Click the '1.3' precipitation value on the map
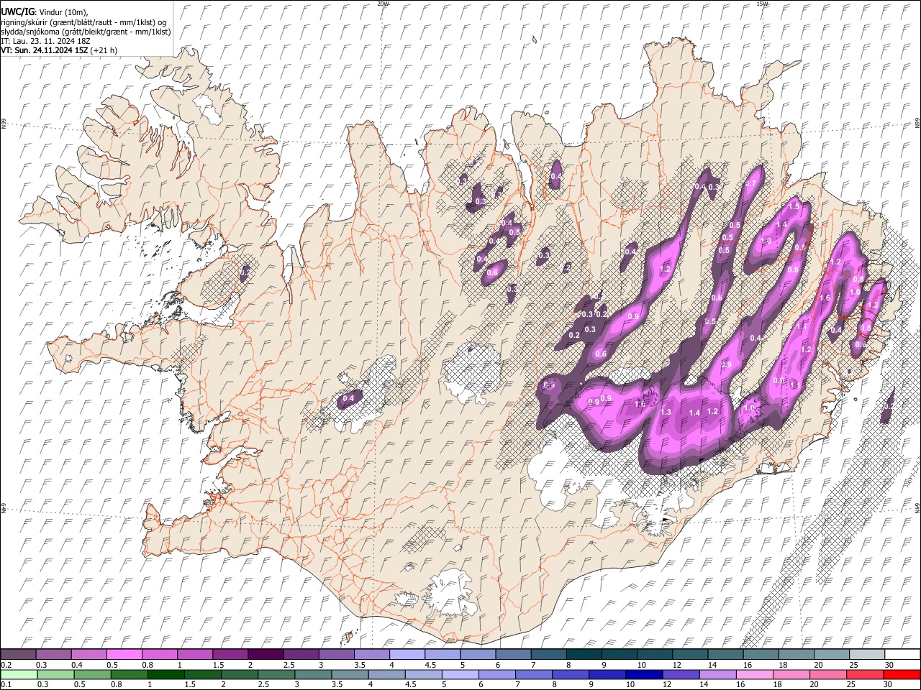 pyautogui.click(x=666, y=412)
